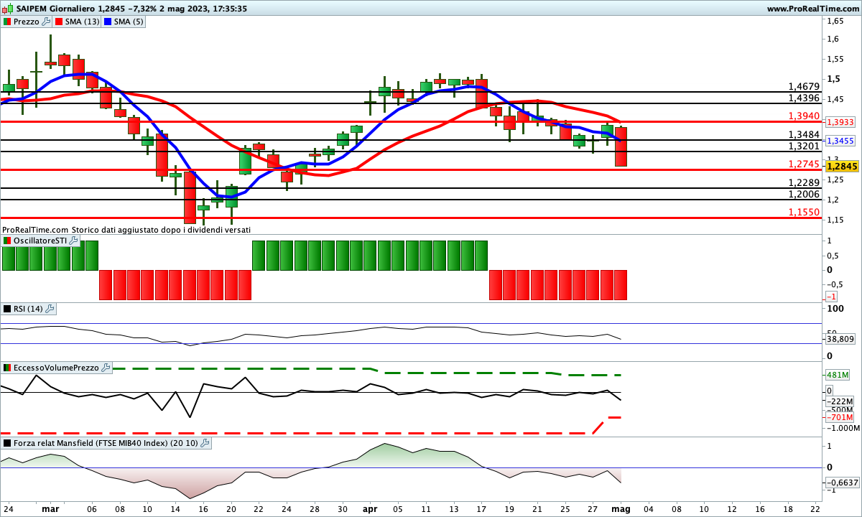Open OscillatoreSTI settings via wrench icon
Image resolution: width=862 pixels, height=517 pixels.
click(x=73, y=241)
